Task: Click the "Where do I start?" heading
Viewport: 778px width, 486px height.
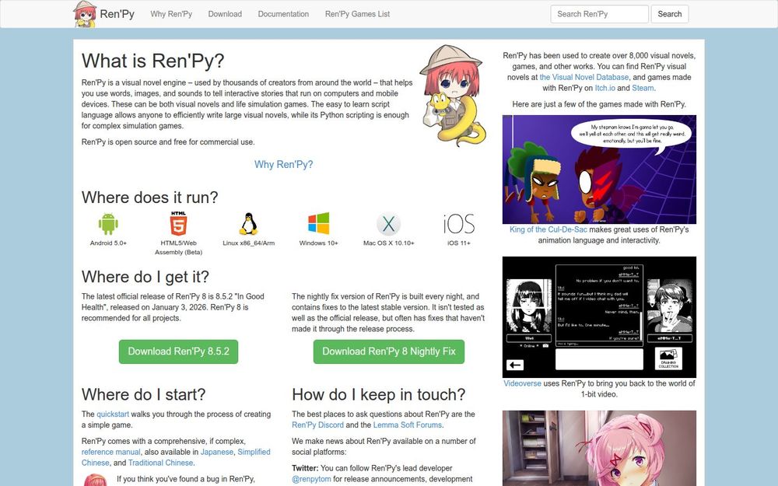Action: (x=143, y=395)
